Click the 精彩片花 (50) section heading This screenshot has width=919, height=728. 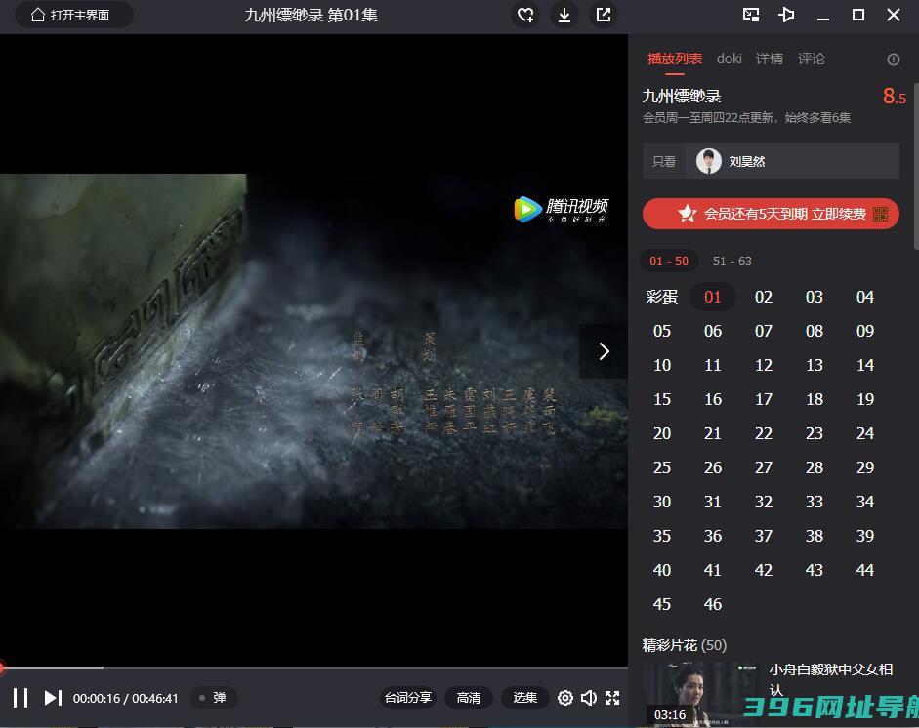pyautogui.click(x=684, y=645)
